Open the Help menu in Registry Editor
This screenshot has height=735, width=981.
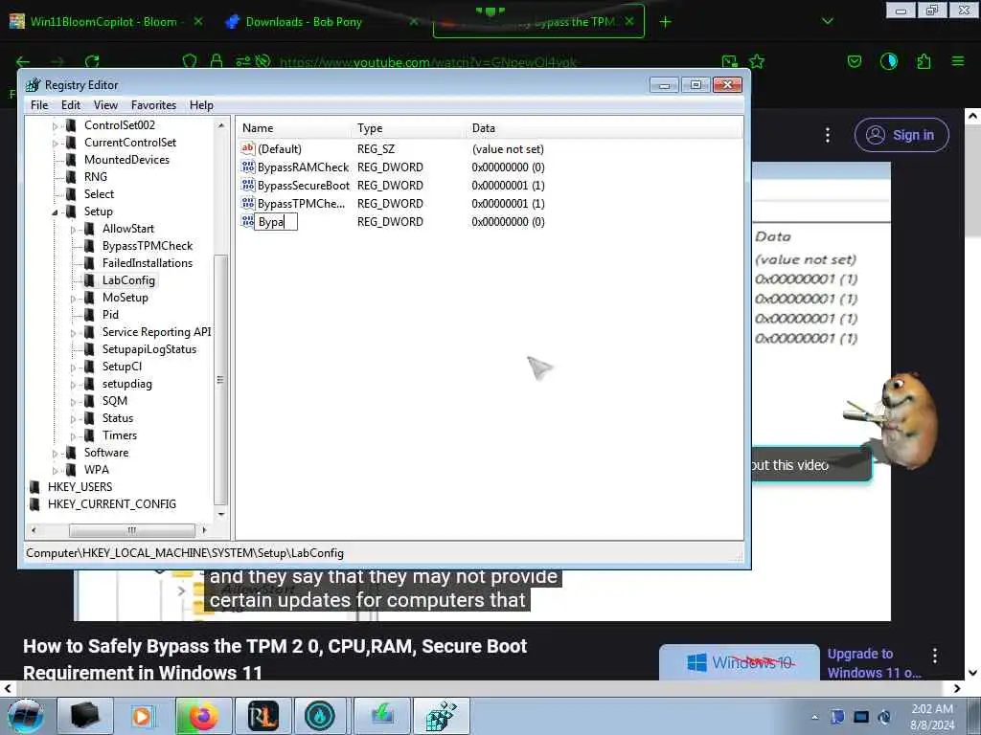tap(201, 105)
